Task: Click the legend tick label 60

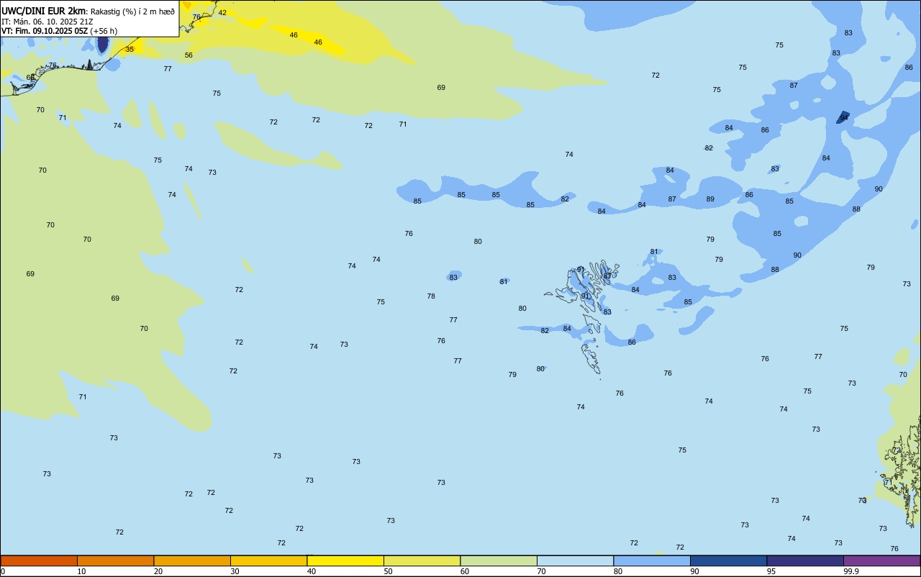Action: click(x=465, y=571)
